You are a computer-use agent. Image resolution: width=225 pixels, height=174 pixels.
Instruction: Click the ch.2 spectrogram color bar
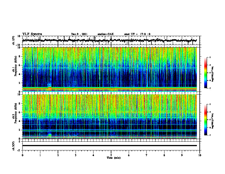pos(206,120)
